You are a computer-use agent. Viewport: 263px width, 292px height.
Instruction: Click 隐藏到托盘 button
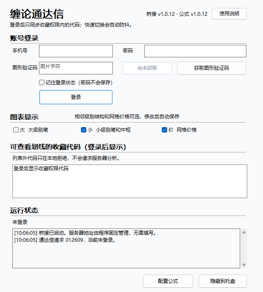point(223,281)
